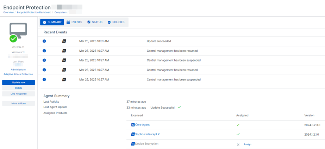Click the X icon in Device Encryption row

[x=238, y=144]
